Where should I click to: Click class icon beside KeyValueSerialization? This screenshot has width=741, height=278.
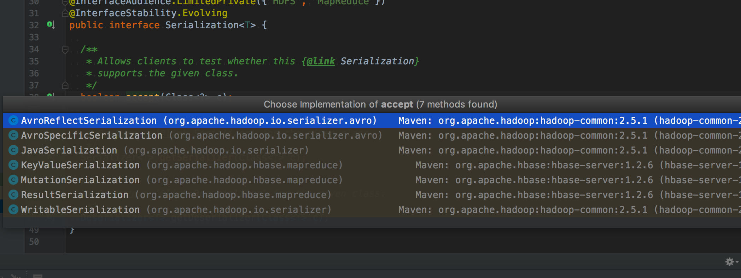click(x=13, y=165)
